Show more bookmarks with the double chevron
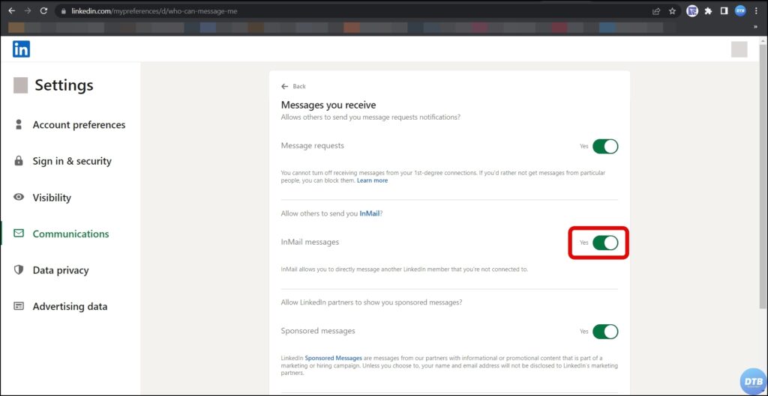Screen dimensions: 768x396 755,28
